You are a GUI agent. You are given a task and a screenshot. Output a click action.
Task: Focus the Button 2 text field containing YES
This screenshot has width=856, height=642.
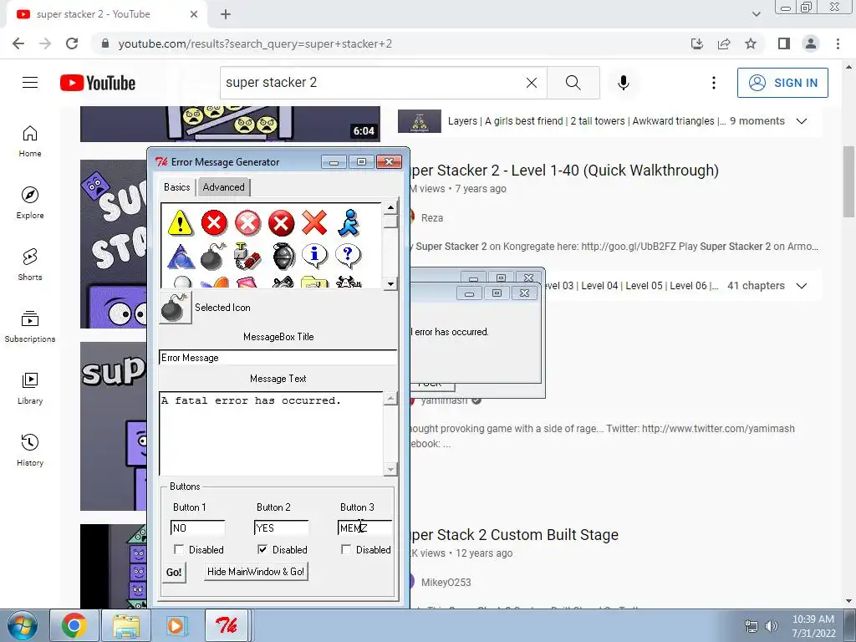(x=281, y=528)
